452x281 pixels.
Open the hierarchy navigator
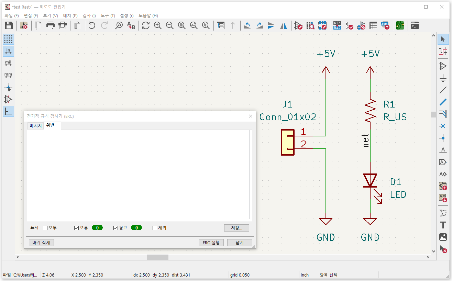coord(221,25)
